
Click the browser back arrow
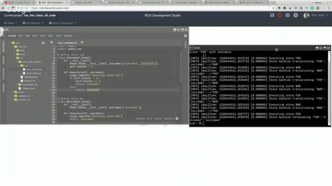point(3,8)
